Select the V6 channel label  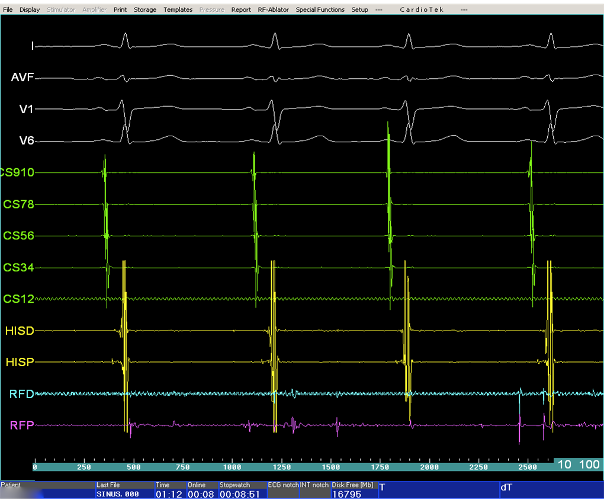click(27, 141)
